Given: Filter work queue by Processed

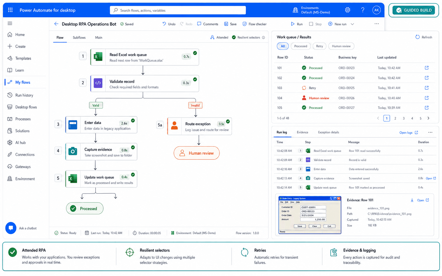Looking at the screenshot, I should click(x=301, y=46).
